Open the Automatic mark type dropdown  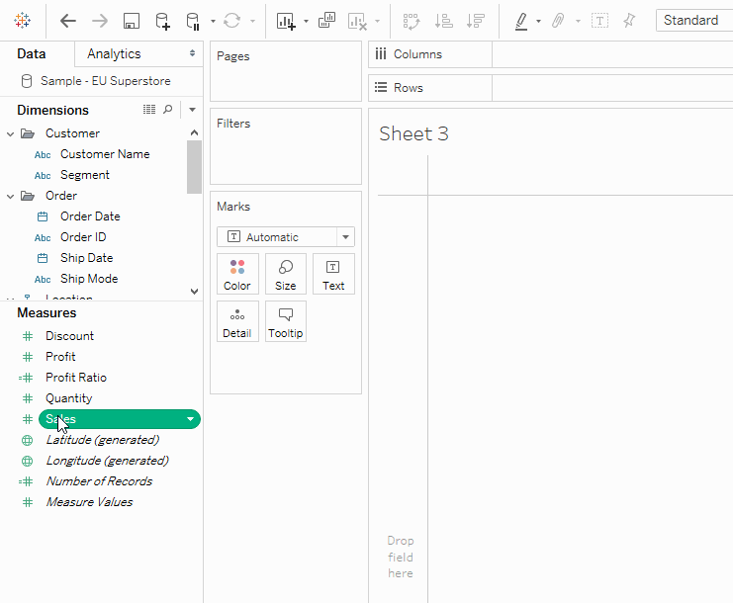click(x=345, y=237)
